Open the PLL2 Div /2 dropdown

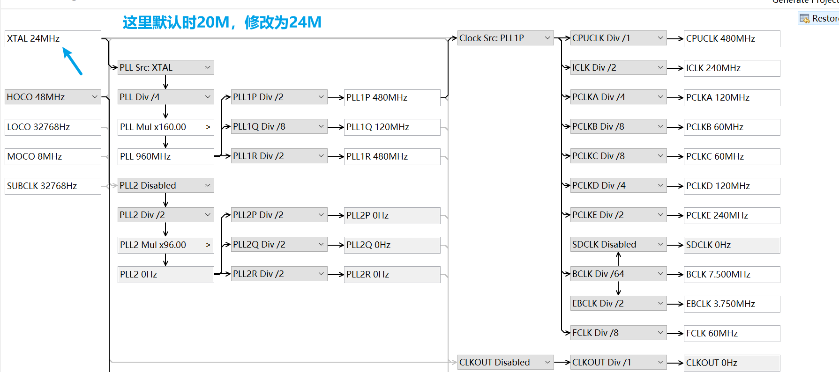(x=166, y=215)
